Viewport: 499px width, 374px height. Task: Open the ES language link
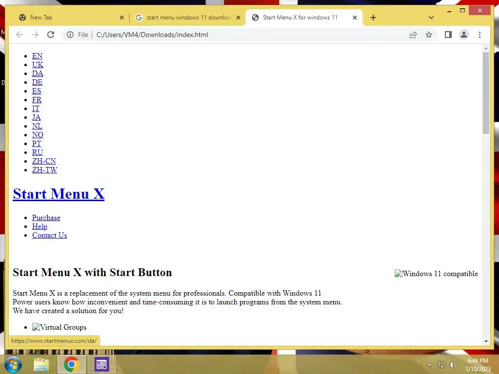(37, 91)
